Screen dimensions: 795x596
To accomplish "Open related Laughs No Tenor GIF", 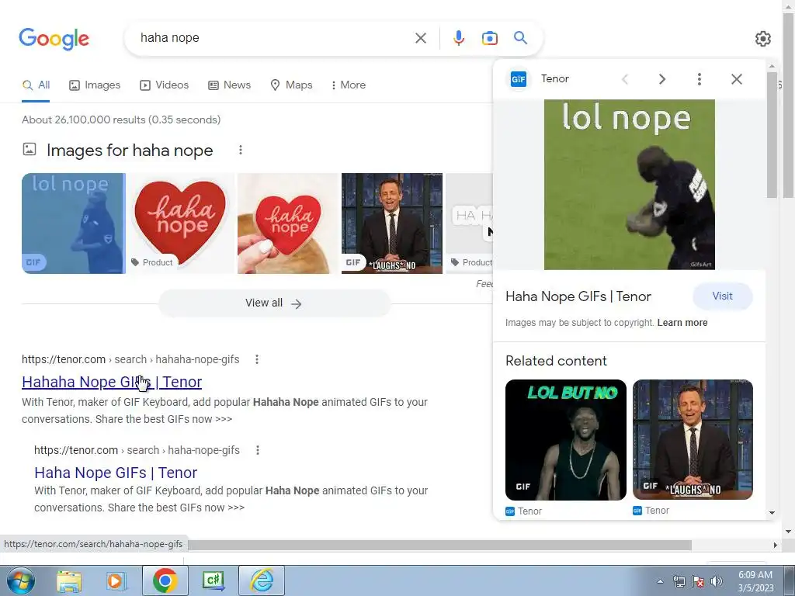I will pyautogui.click(x=693, y=440).
